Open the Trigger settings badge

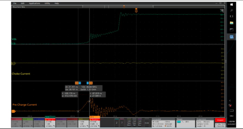pyautogui.click(x=185, y=122)
